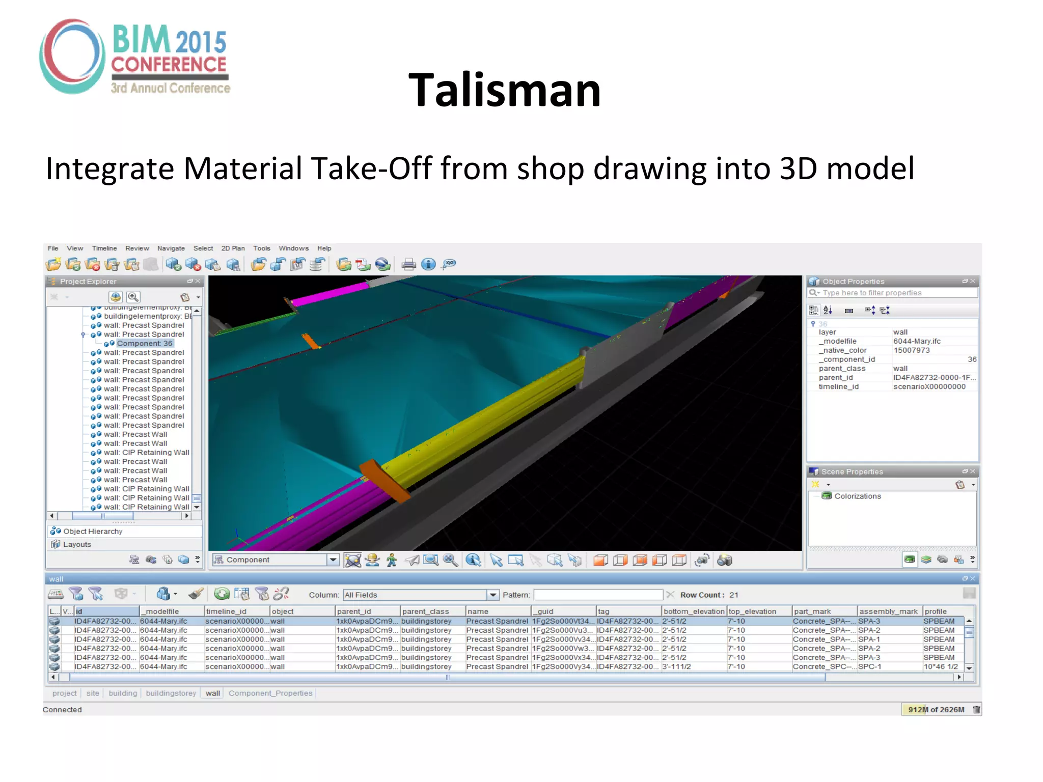The image size is (1043, 782).
Task: Sort by the part_mark column header
Action: tap(825, 611)
